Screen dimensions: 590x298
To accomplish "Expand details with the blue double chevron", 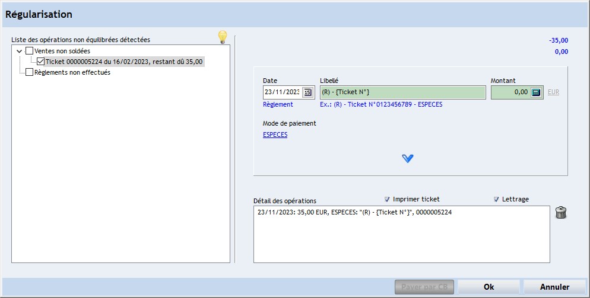I will [x=407, y=158].
